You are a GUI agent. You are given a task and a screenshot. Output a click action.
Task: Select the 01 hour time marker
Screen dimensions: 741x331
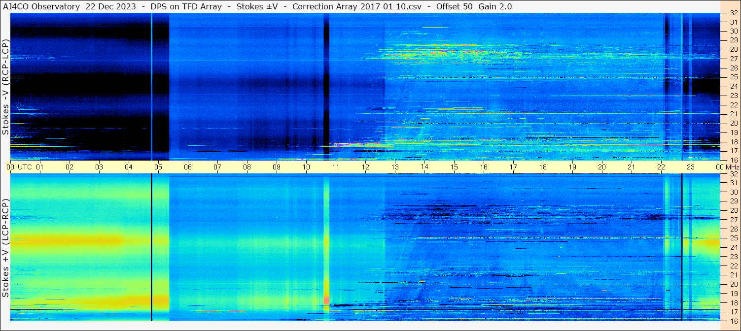coord(40,167)
